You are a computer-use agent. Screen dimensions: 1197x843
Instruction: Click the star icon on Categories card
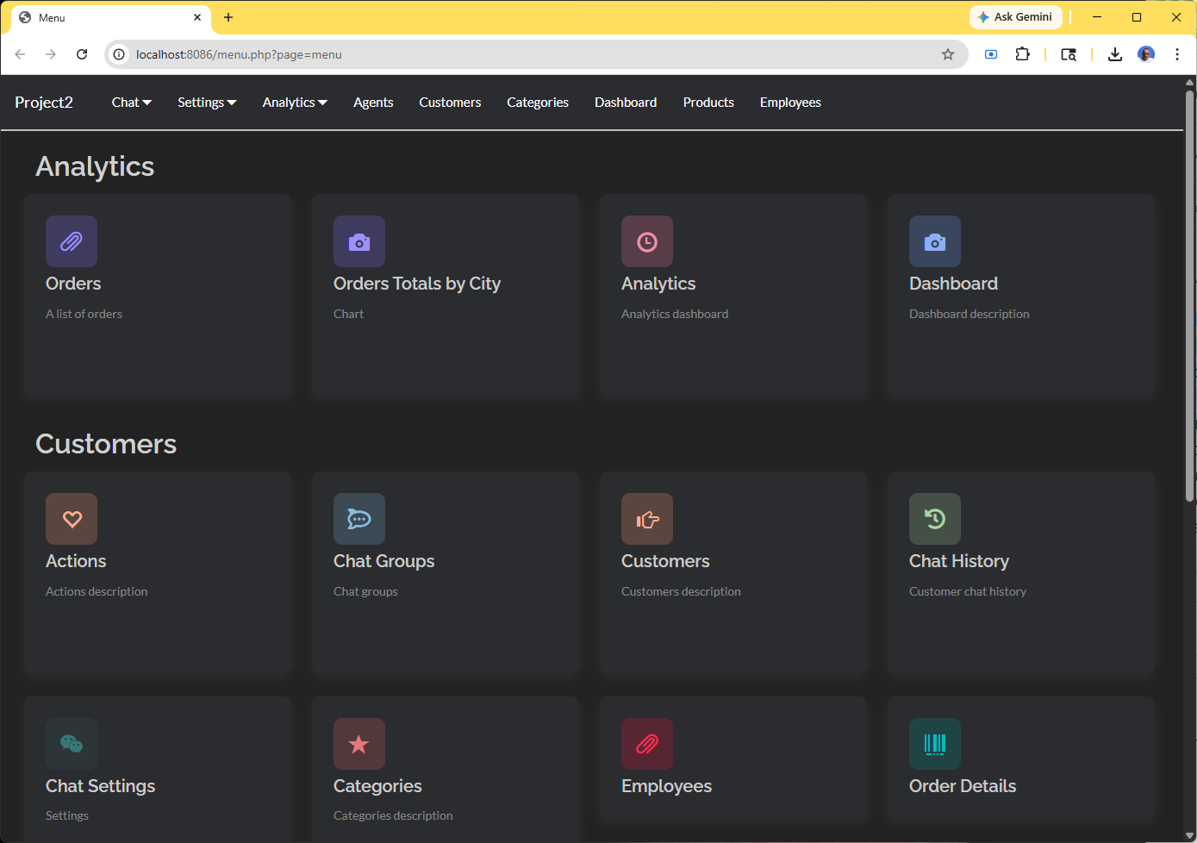[359, 744]
